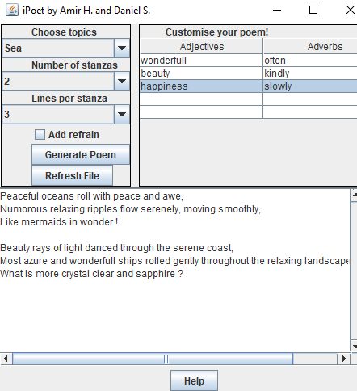The height and width of the screenshot is (391, 357).
Task: Enable the Add refrain checkbox
Action: point(40,134)
